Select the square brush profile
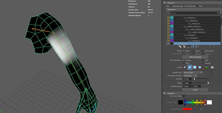The height and width of the screenshot is (113, 222). click(200, 67)
